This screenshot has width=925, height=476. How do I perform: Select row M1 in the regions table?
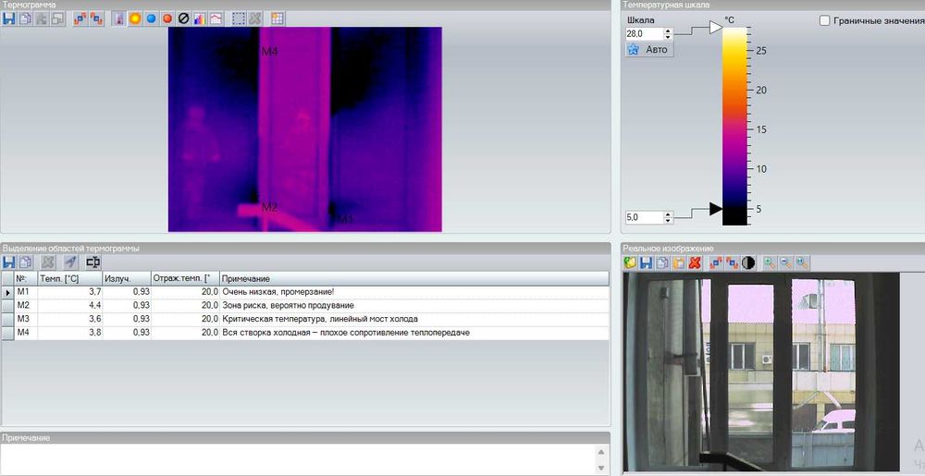coord(305,292)
